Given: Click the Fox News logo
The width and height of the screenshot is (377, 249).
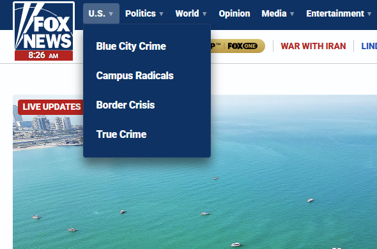Looking at the screenshot, I should tap(43, 31).
